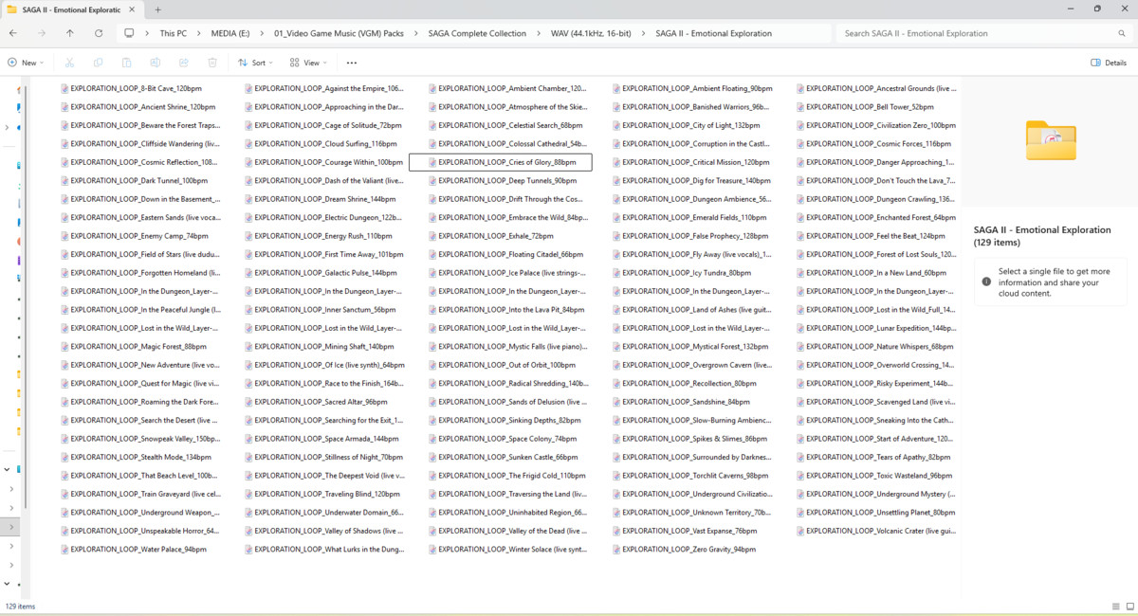
Task: Click the Delete trash icon
Action: click(x=212, y=63)
